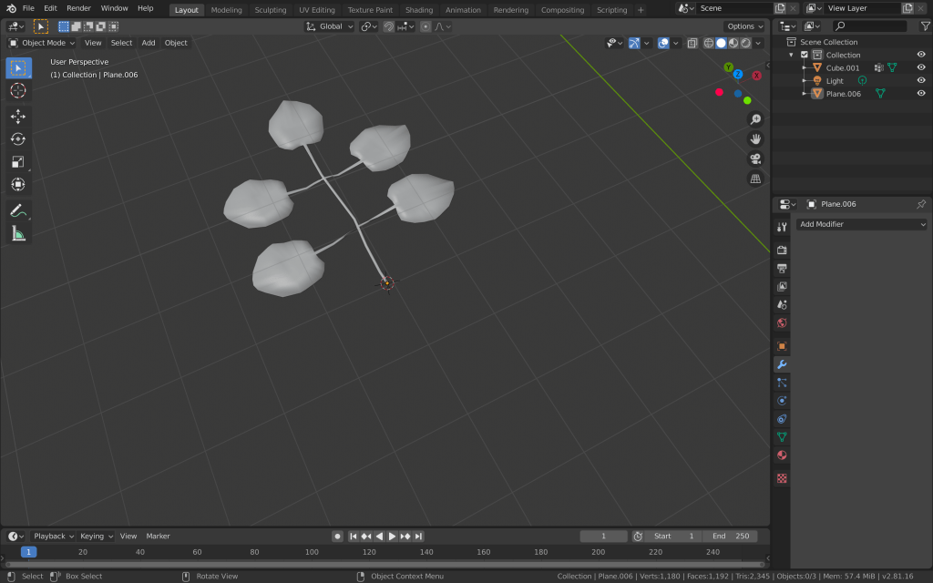Open the Material properties tab icon
Screen dimensions: 933x583
tap(782, 455)
